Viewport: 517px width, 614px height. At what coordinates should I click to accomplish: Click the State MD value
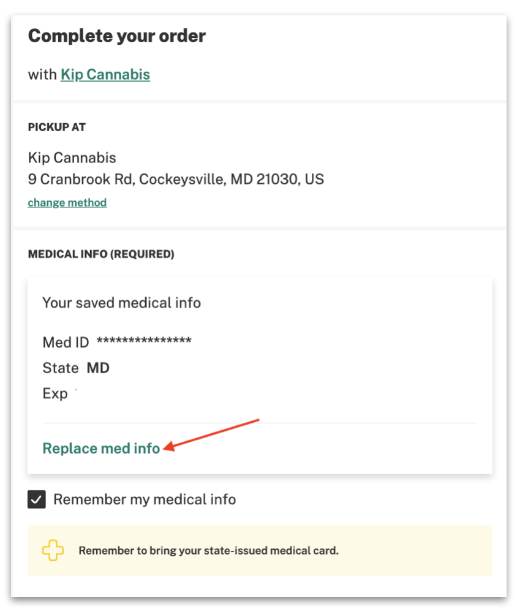tap(98, 368)
